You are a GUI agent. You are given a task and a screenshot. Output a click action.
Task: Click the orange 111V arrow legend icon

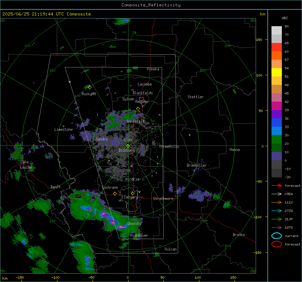tap(276, 202)
